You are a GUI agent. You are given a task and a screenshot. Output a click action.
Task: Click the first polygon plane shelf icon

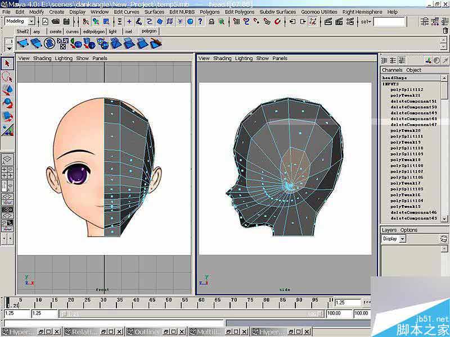point(22,44)
